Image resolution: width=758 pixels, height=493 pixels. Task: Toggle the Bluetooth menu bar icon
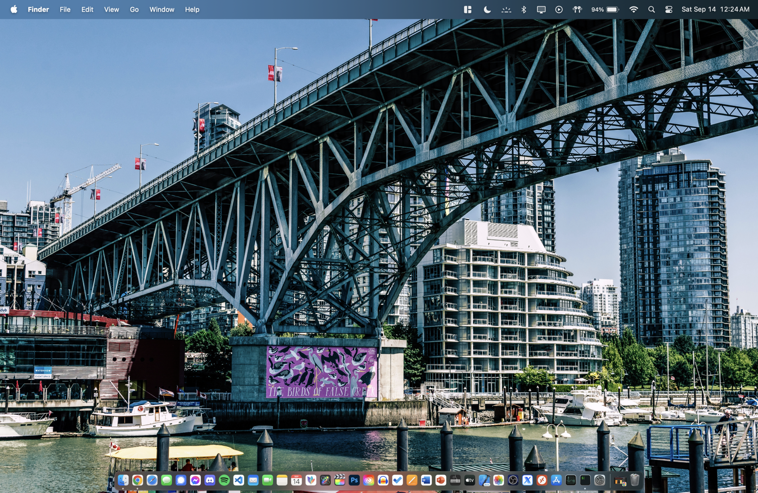coord(523,9)
